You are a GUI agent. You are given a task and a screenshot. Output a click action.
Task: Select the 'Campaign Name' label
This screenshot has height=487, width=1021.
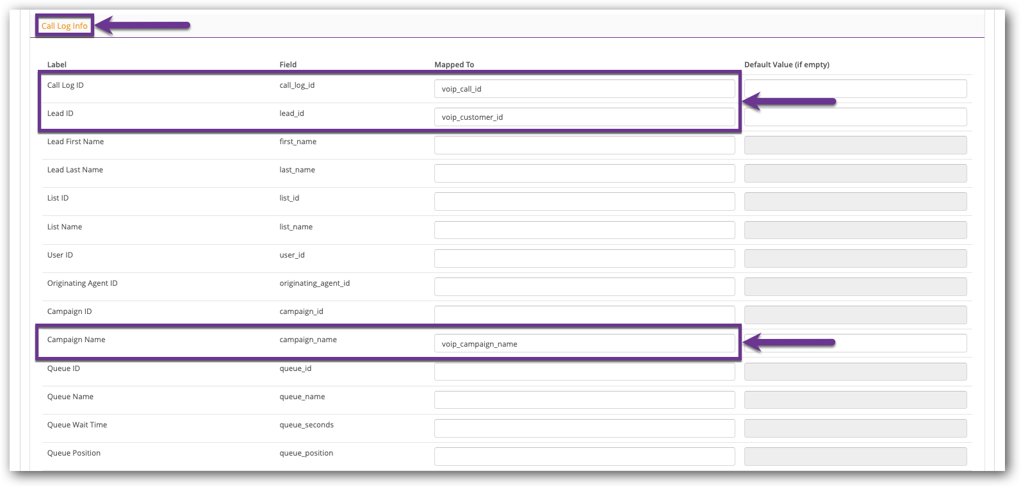tap(76, 340)
